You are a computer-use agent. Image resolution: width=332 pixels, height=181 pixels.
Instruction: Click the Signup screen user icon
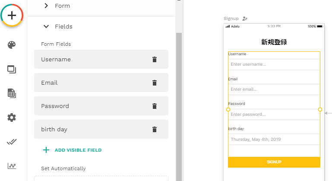click(x=245, y=19)
